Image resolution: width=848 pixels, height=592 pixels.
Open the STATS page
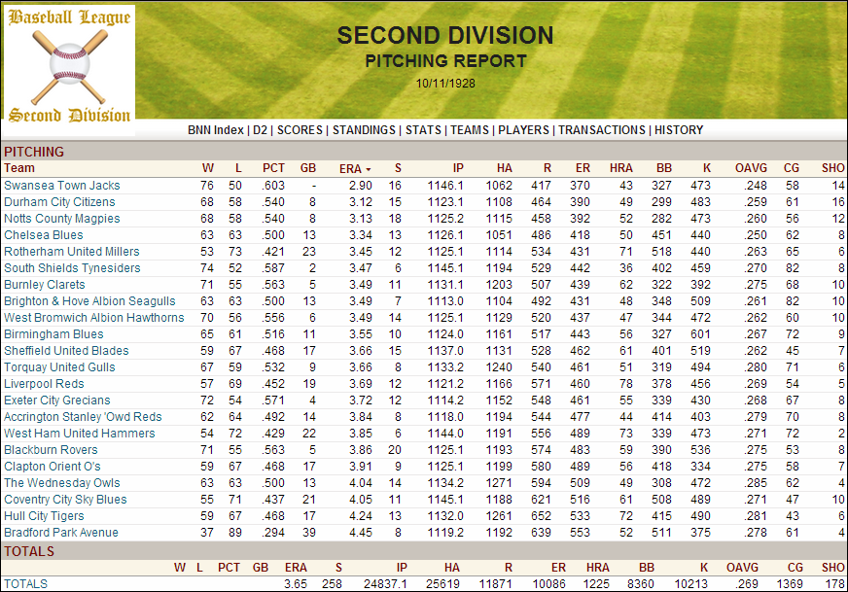click(x=423, y=130)
